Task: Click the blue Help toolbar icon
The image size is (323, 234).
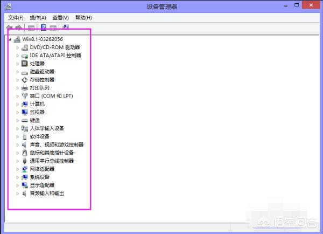Action: (44, 27)
